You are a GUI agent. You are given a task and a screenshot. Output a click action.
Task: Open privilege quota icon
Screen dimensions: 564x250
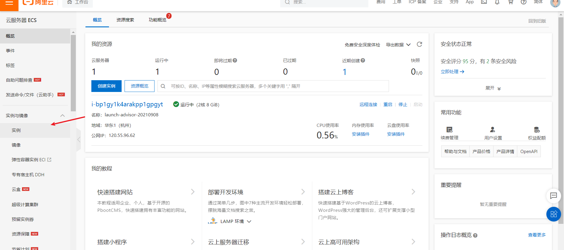point(537,130)
